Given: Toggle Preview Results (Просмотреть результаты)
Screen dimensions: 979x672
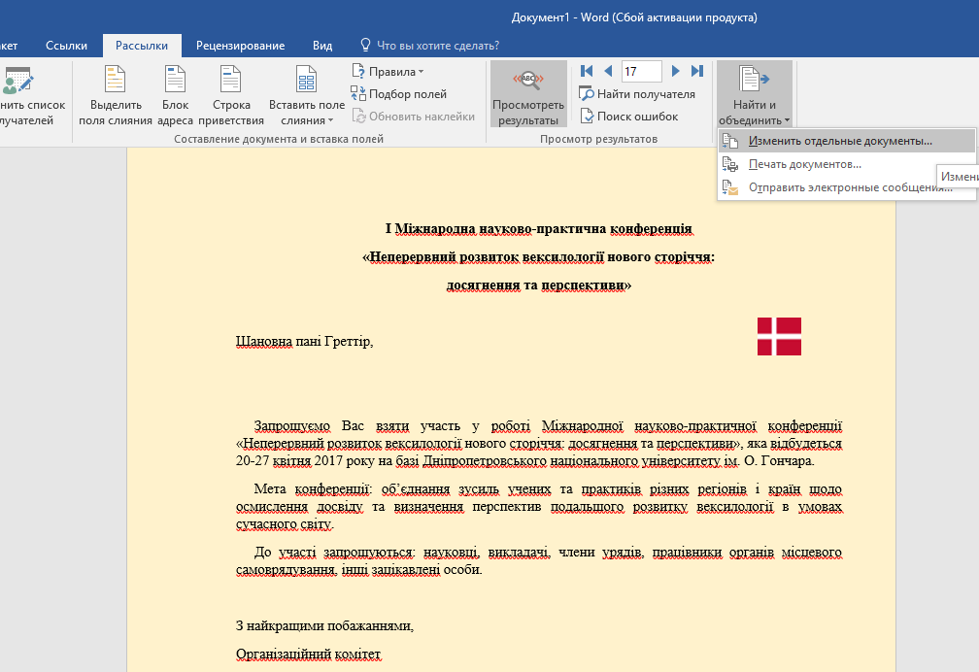Looking at the screenshot, I should pyautogui.click(x=528, y=95).
